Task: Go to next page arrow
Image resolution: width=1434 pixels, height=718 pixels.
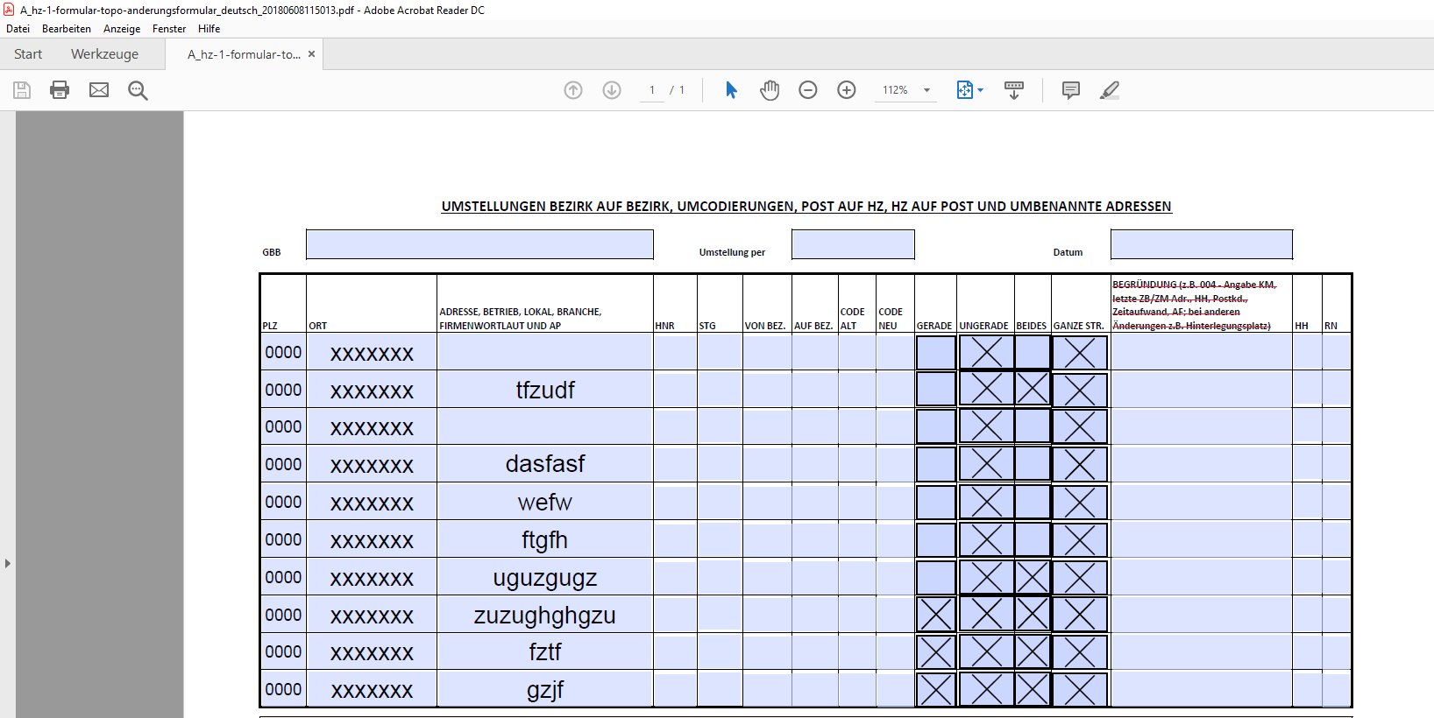Action: 612,90
